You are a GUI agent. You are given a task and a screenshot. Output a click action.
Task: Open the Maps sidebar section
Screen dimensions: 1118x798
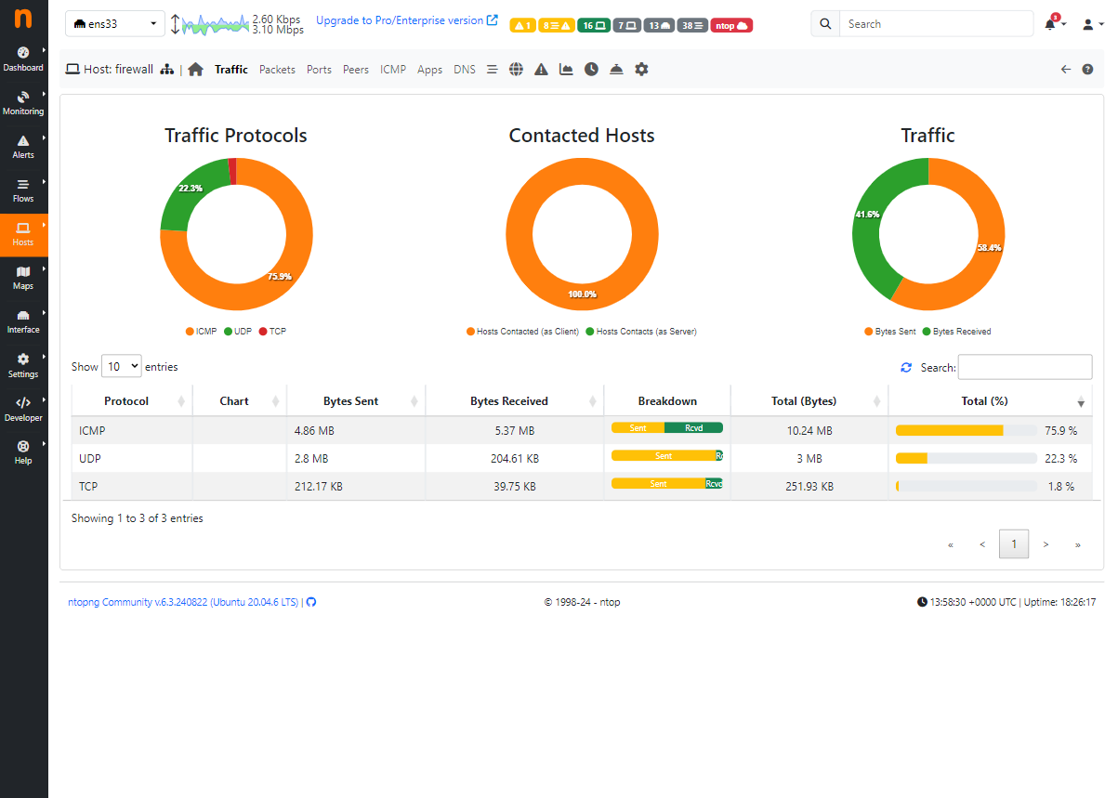point(23,278)
